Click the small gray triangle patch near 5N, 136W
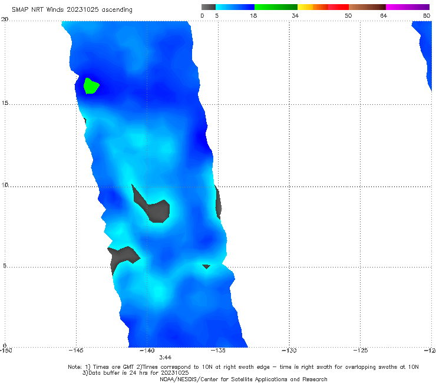 [x=206, y=266]
